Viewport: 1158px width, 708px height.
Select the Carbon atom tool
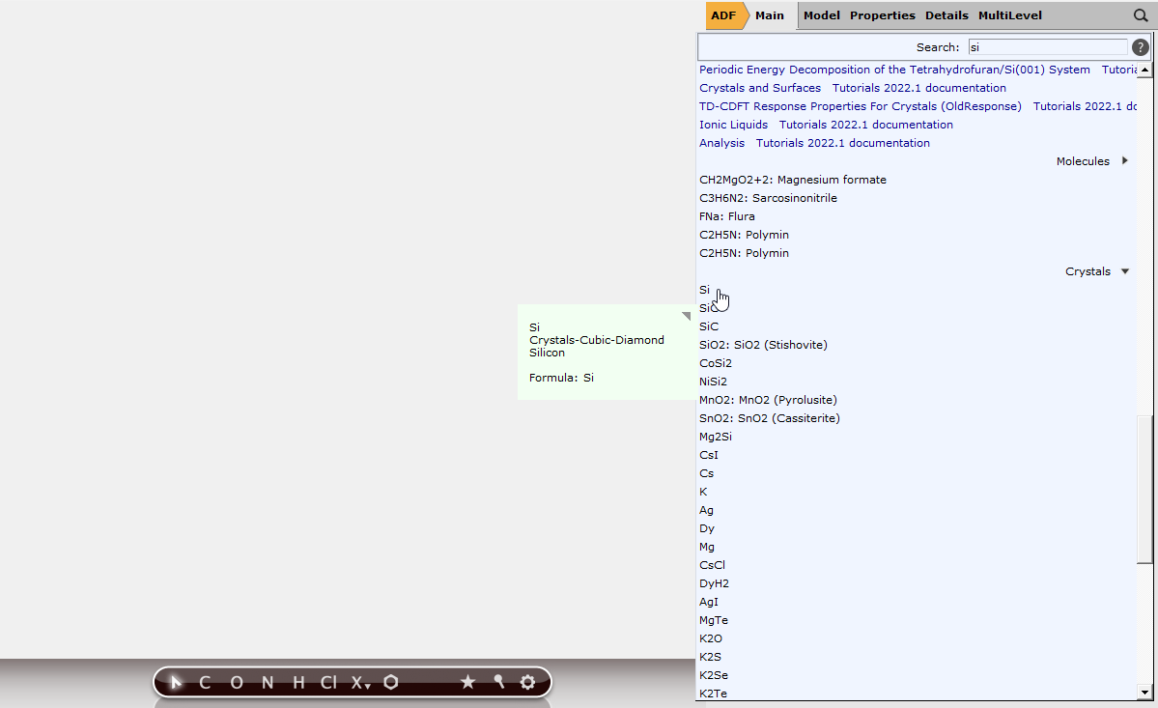204,682
